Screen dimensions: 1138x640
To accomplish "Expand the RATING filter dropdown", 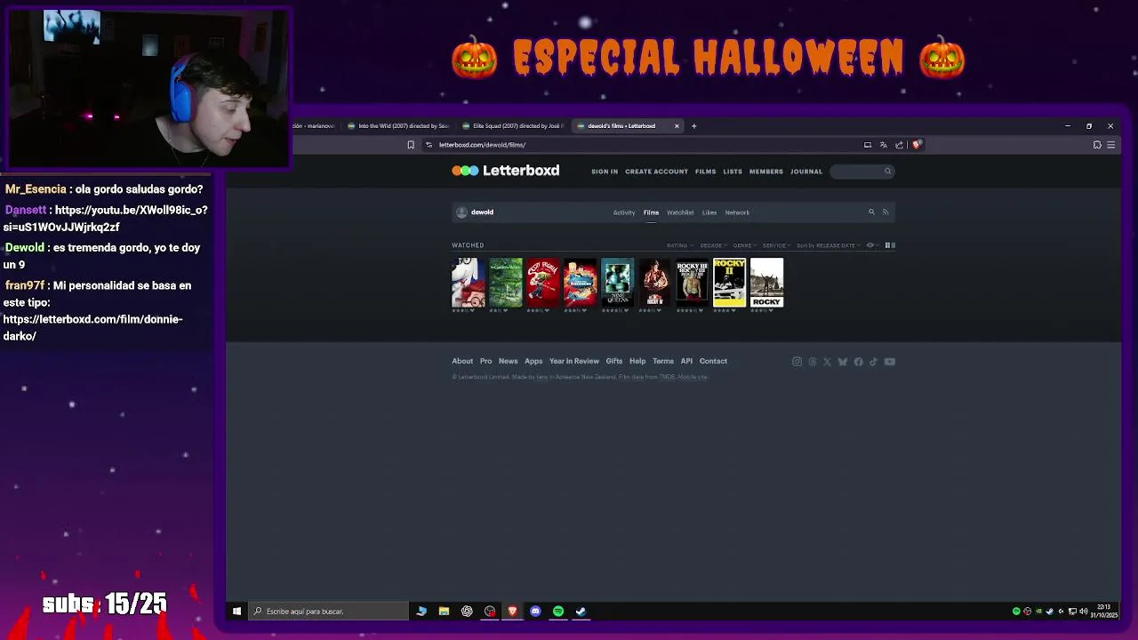I will tap(680, 245).
